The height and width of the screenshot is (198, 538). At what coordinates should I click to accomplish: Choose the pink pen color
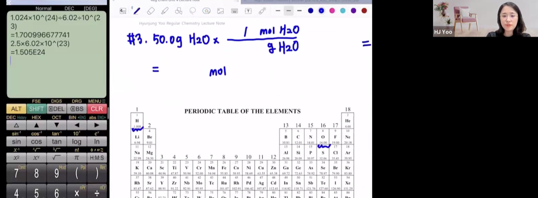(332, 11)
